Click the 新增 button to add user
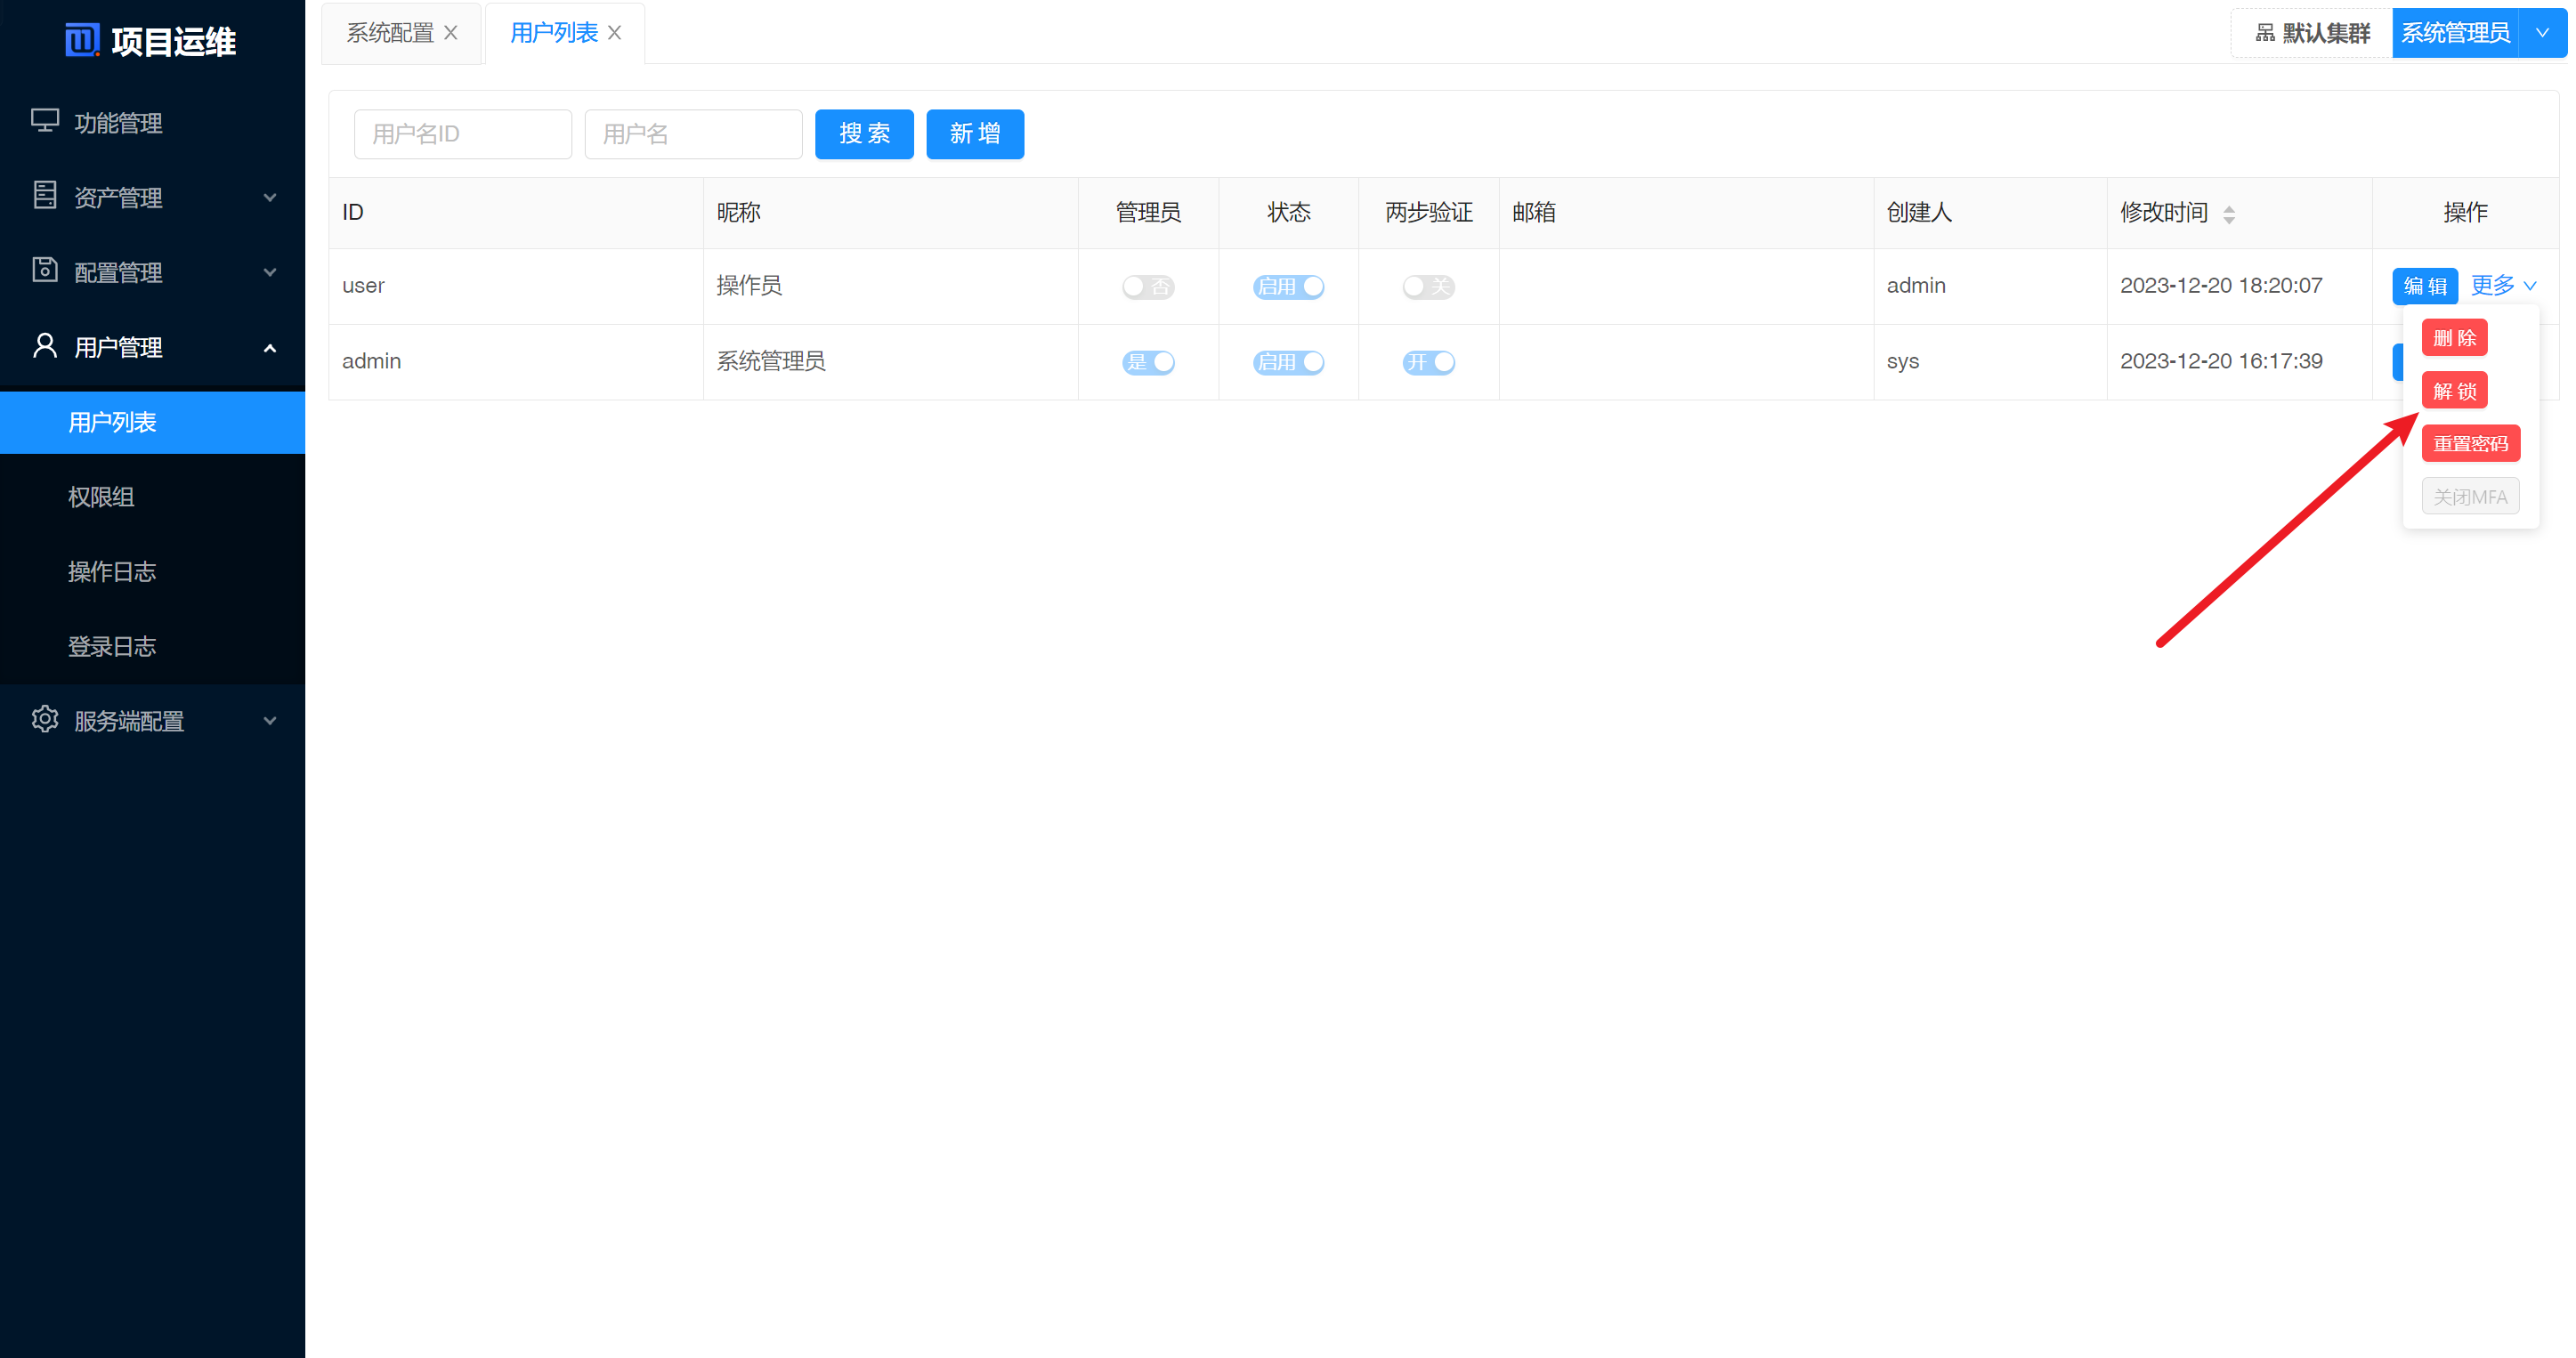 point(975,133)
